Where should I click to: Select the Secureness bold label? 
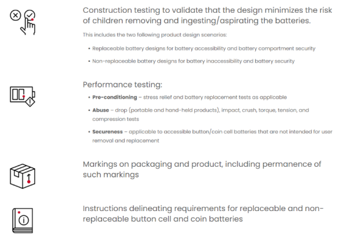(x=108, y=132)
